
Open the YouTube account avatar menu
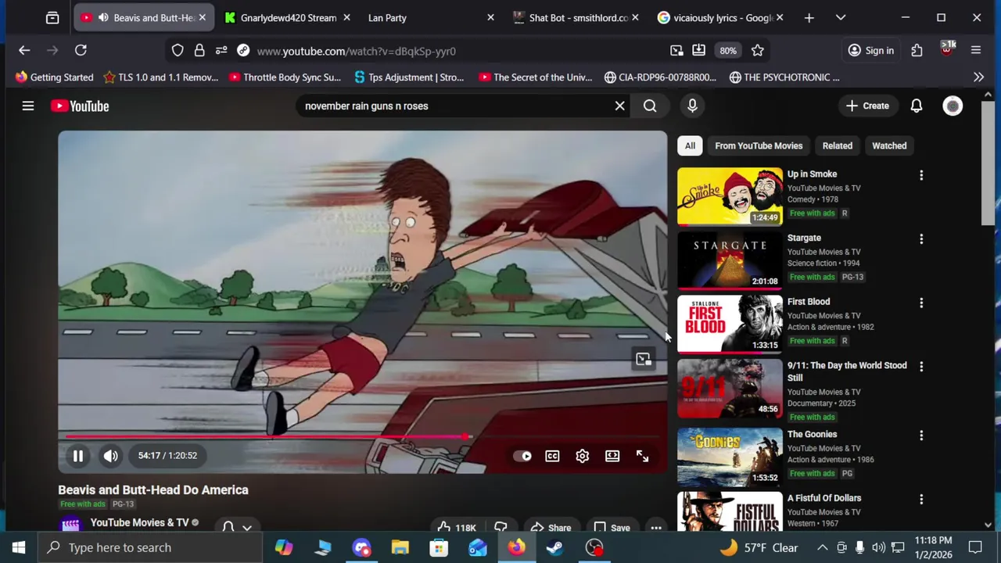[953, 106]
